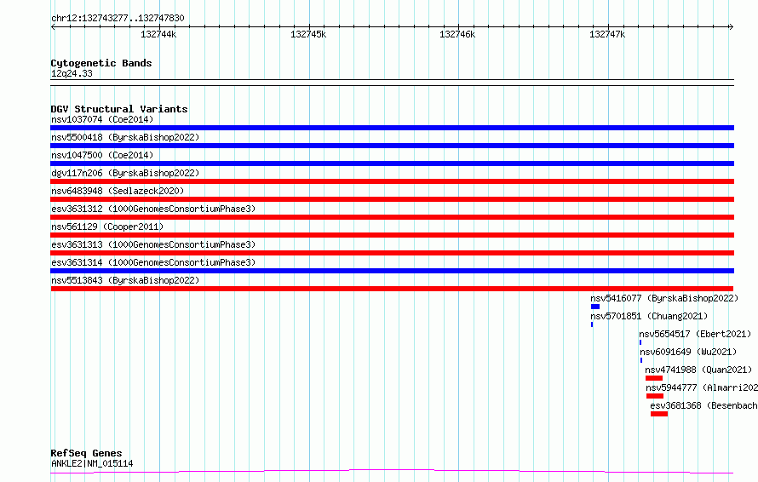Click the nsv6483948 (Sedlazeck2020) label
This screenshot has height=482, width=758.
[x=118, y=191]
